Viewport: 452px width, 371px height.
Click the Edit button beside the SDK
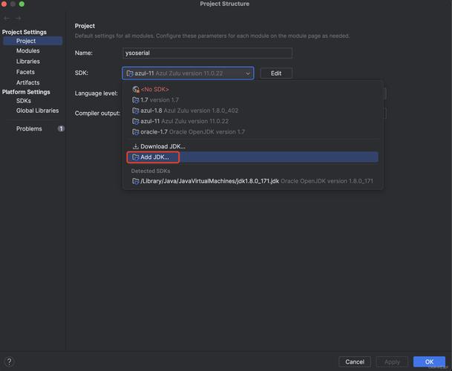(276, 73)
